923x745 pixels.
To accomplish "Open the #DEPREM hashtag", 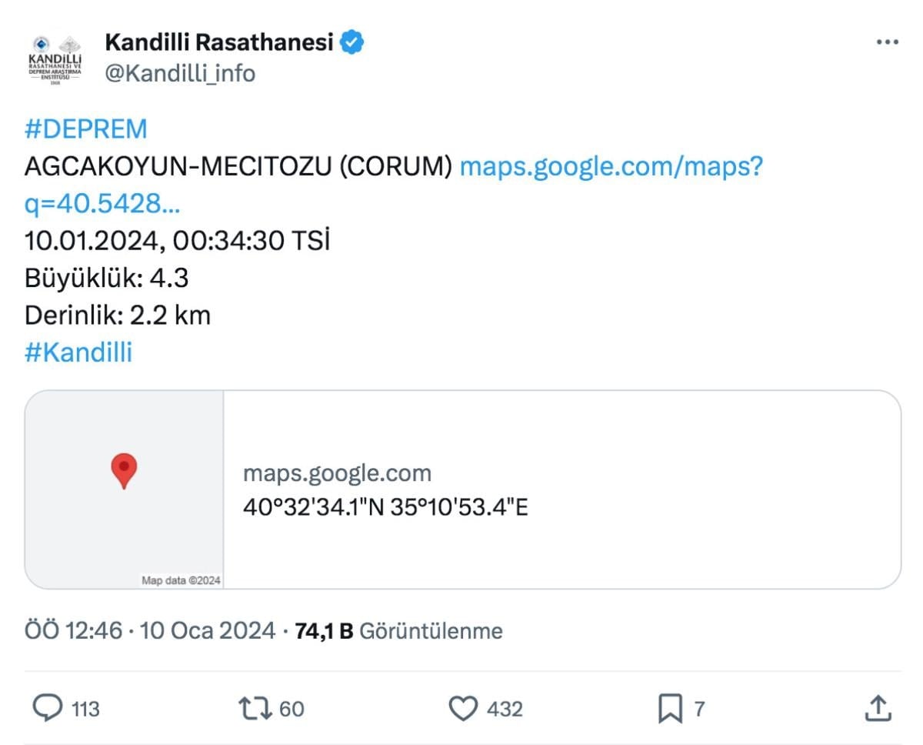I will coord(85,129).
